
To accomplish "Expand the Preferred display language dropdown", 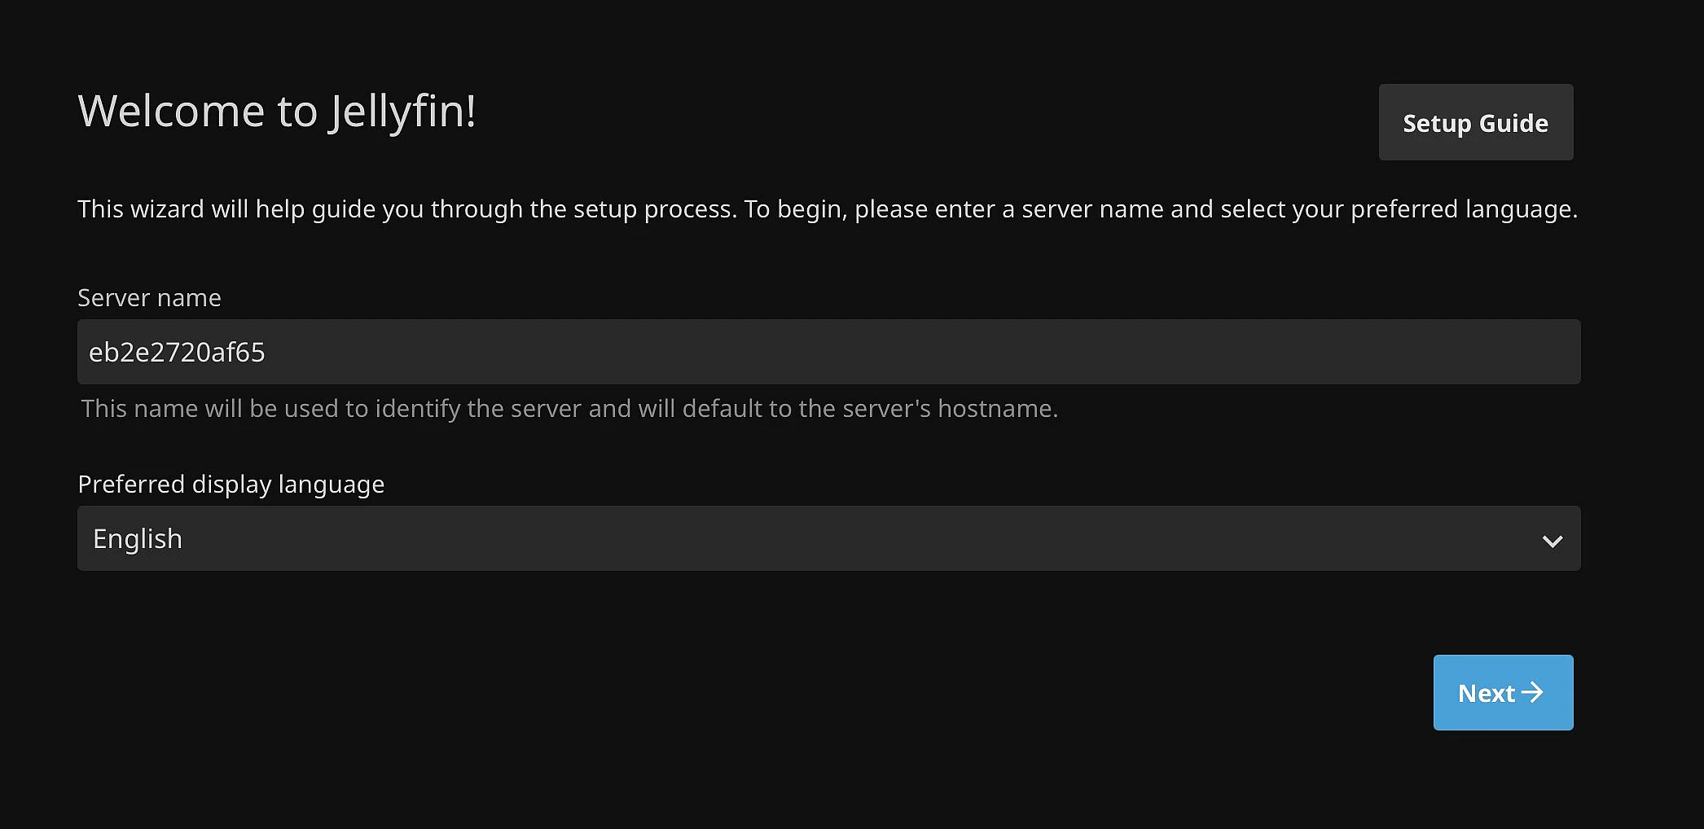I will coord(829,538).
